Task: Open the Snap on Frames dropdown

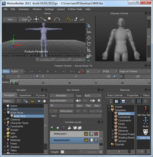Action: tap(135, 71)
